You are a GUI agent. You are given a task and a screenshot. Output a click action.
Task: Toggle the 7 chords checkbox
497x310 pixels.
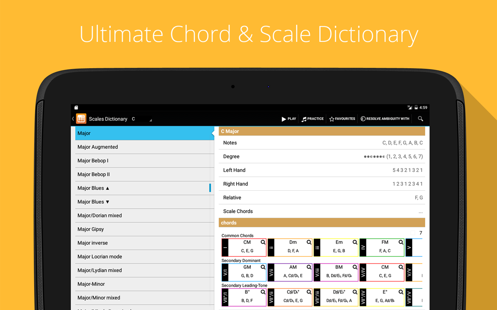pos(413,233)
